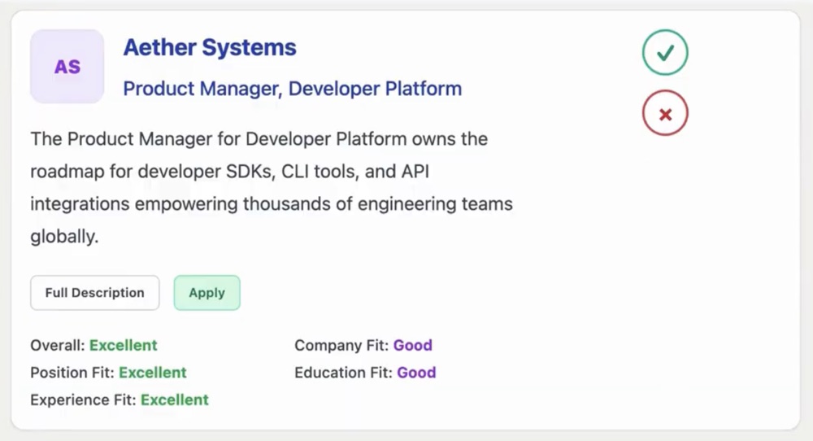Open the Full Description button

(95, 293)
